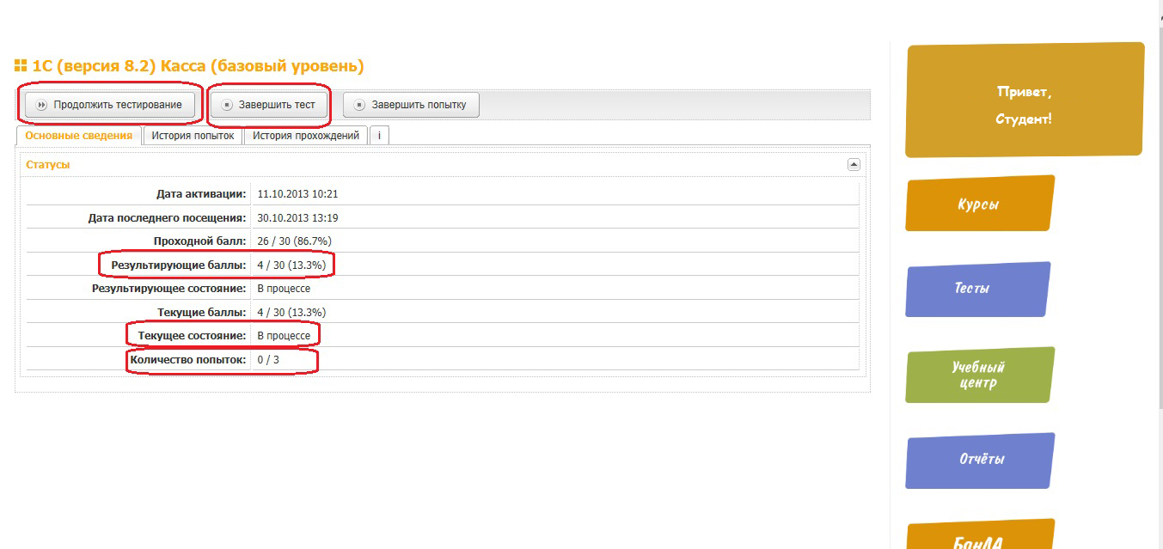The height and width of the screenshot is (549, 1163).
Task: Click the orange grid icon beside the course title
Action: [21, 65]
